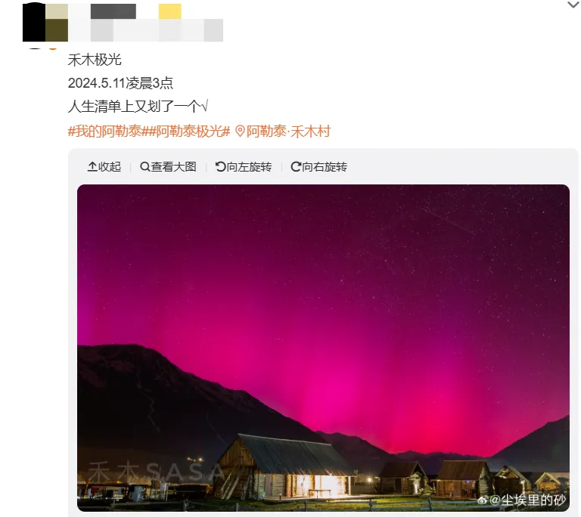The height and width of the screenshot is (517, 581).
Task: Click the @尘埃里的砂 watermark text
Action: 527,500
